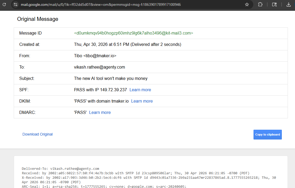Click the 'ARC-Seal: i=1' header line

pos(104,186)
